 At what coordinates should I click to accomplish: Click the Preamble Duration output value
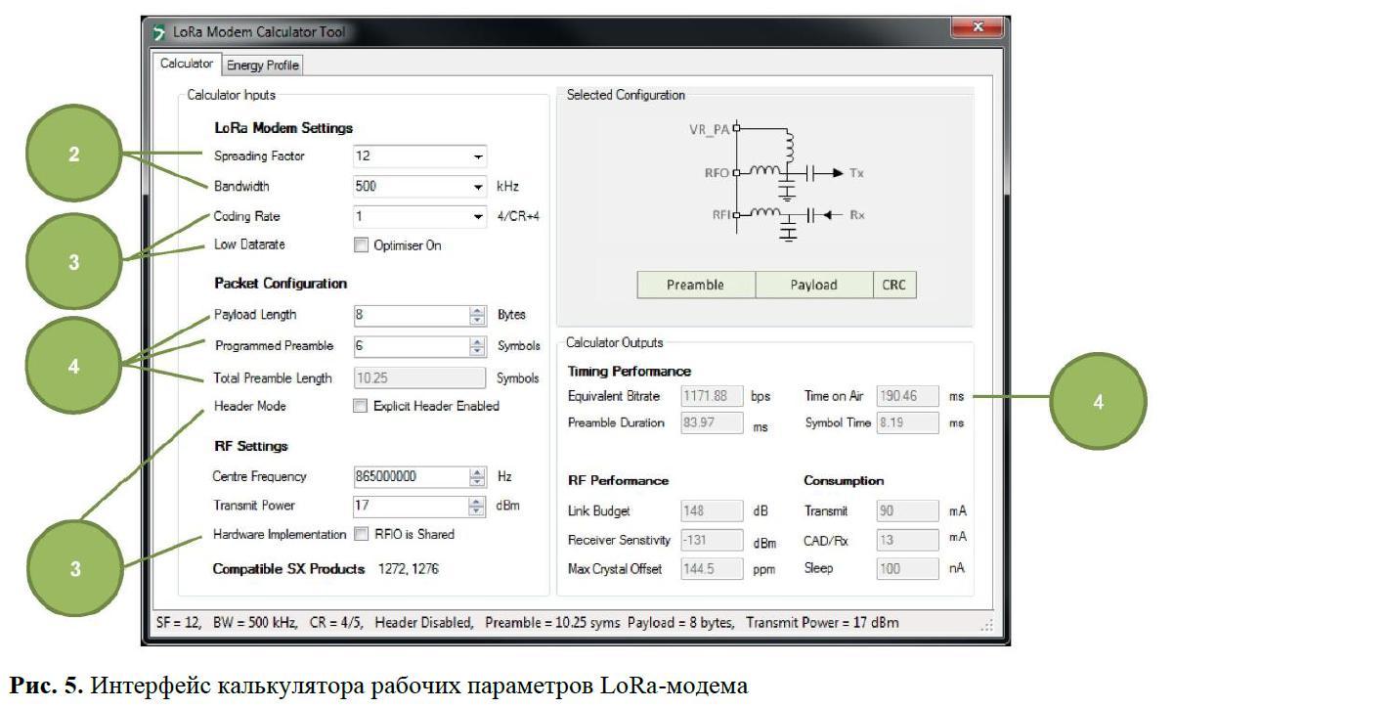[712, 423]
